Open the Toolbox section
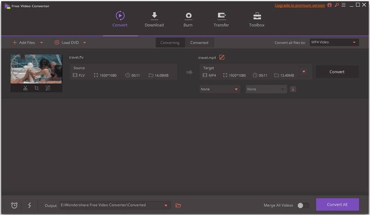This screenshot has width=370, height=215. click(x=257, y=19)
